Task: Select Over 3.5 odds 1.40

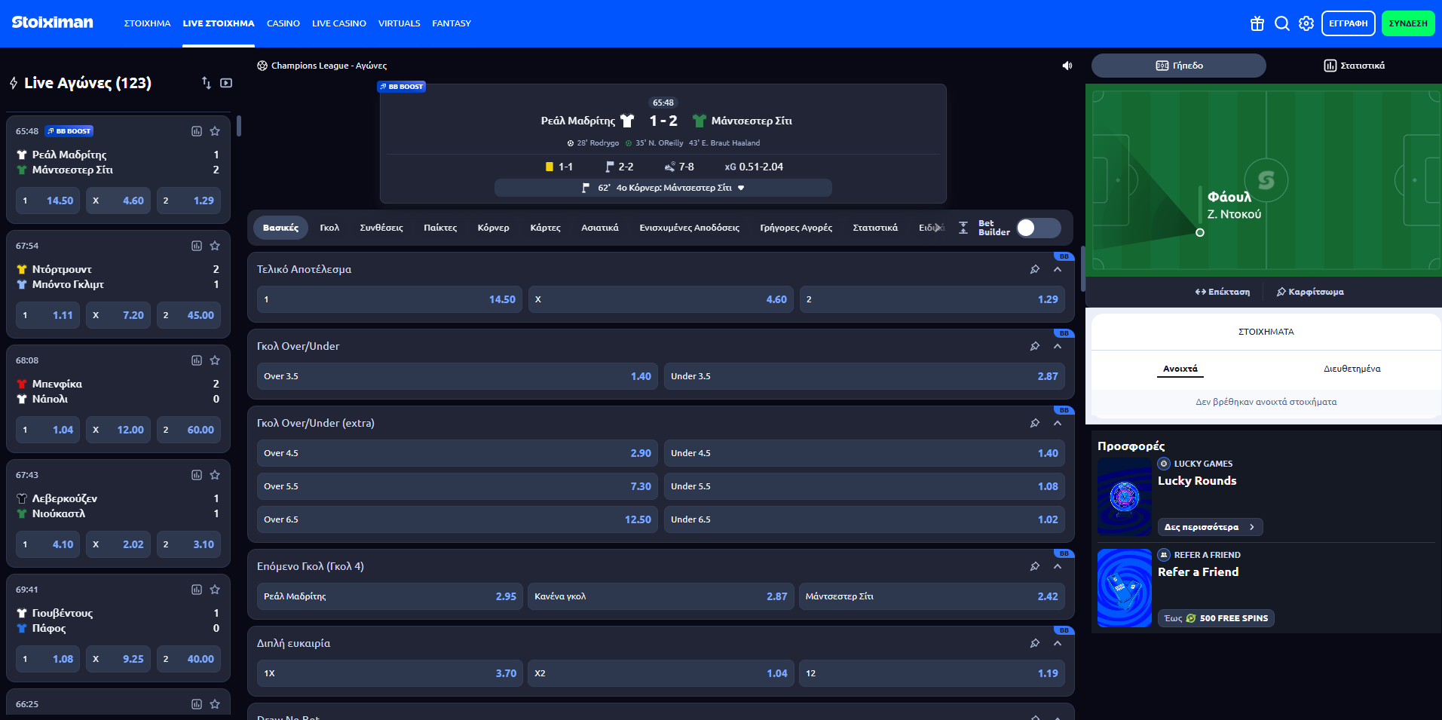Action: coord(457,376)
